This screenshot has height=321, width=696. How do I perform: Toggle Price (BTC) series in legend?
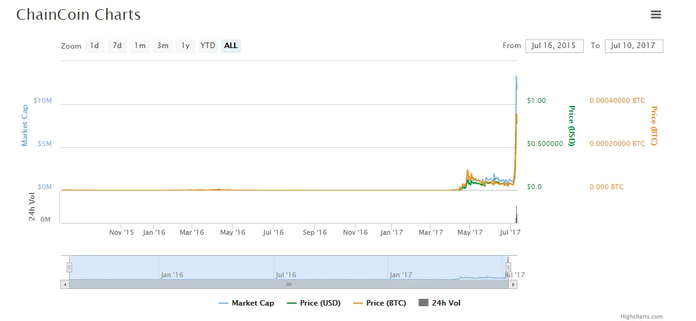coord(379,303)
